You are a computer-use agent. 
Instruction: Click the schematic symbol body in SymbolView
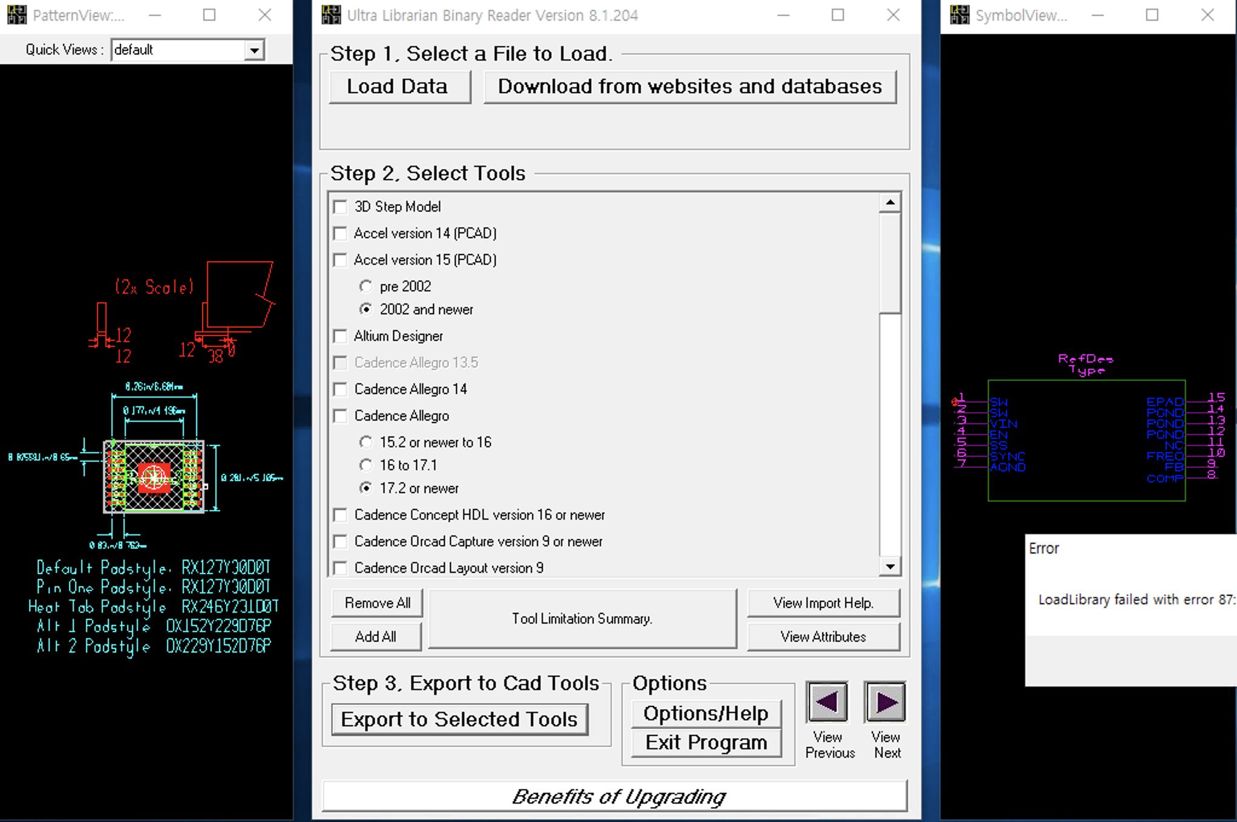(1086, 440)
